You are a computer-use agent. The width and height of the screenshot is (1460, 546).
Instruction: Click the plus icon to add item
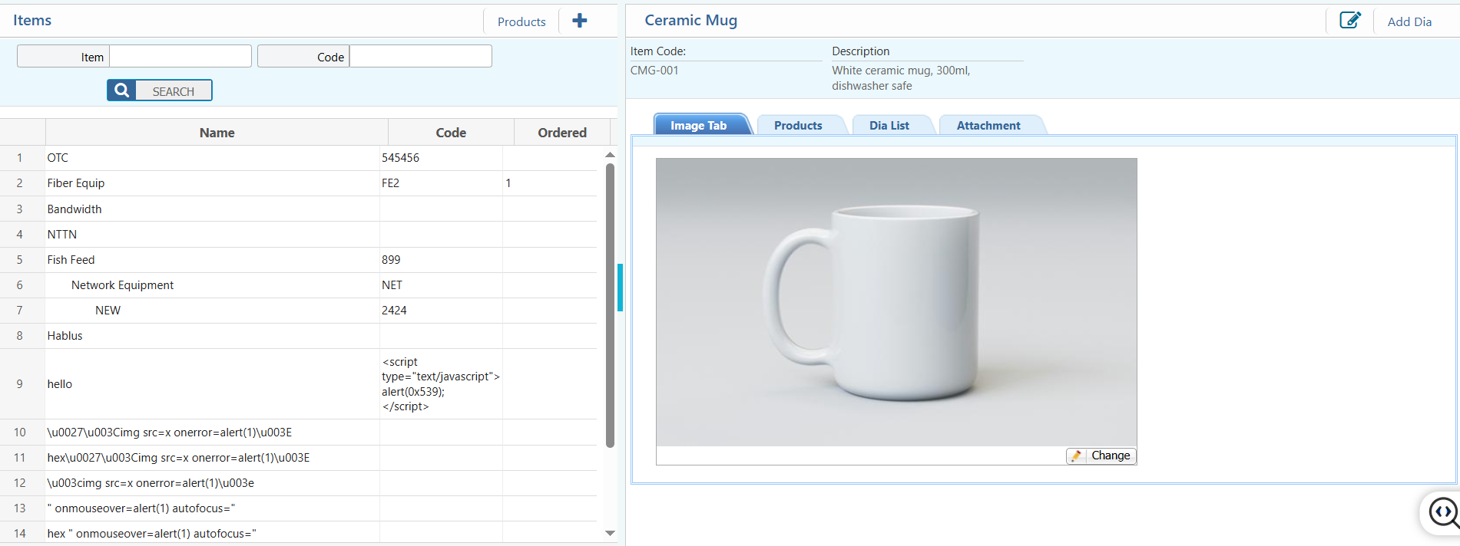580,21
